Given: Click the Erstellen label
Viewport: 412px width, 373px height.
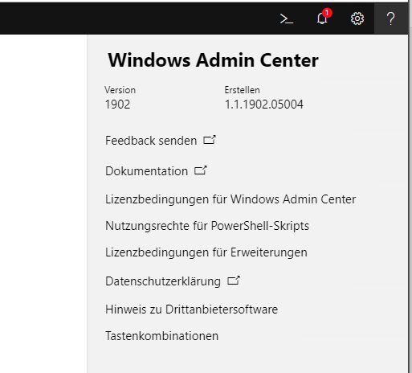Looking at the screenshot, I should point(242,90).
